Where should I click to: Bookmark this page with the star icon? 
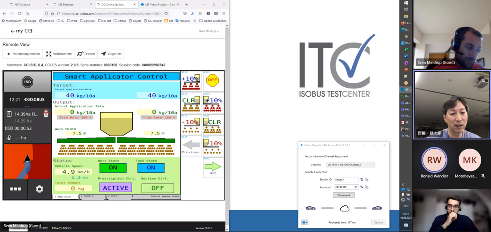click(166, 13)
